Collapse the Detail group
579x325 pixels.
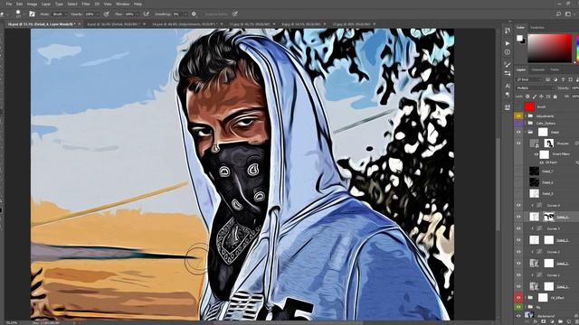click(x=526, y=132)
